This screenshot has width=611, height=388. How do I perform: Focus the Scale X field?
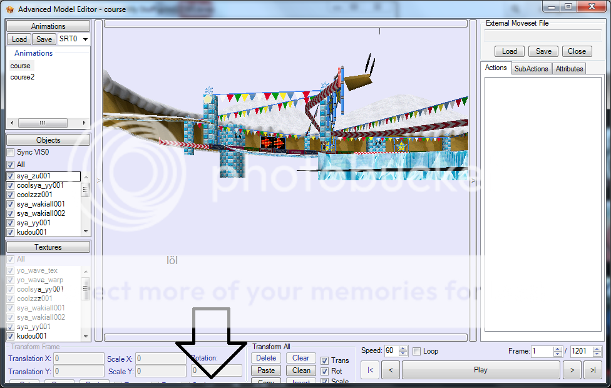coord(161,359)
